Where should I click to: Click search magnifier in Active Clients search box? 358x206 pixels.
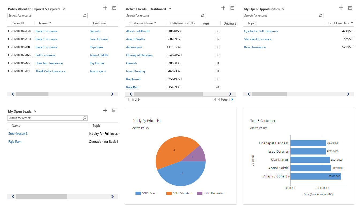point(202,15)
